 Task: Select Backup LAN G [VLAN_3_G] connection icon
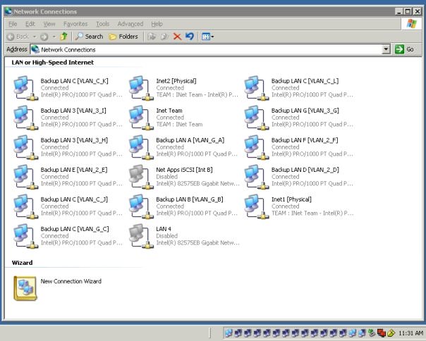click(x=257, y=118)
